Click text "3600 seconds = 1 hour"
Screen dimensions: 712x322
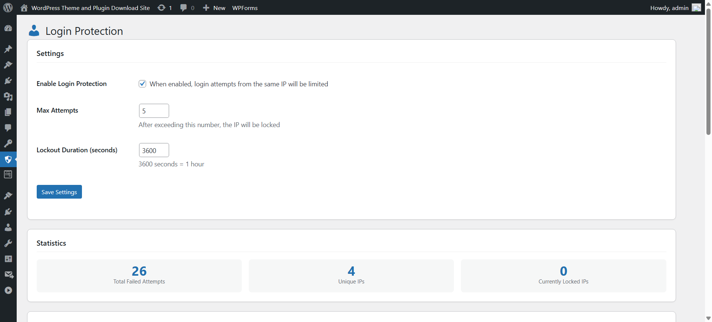171,164
